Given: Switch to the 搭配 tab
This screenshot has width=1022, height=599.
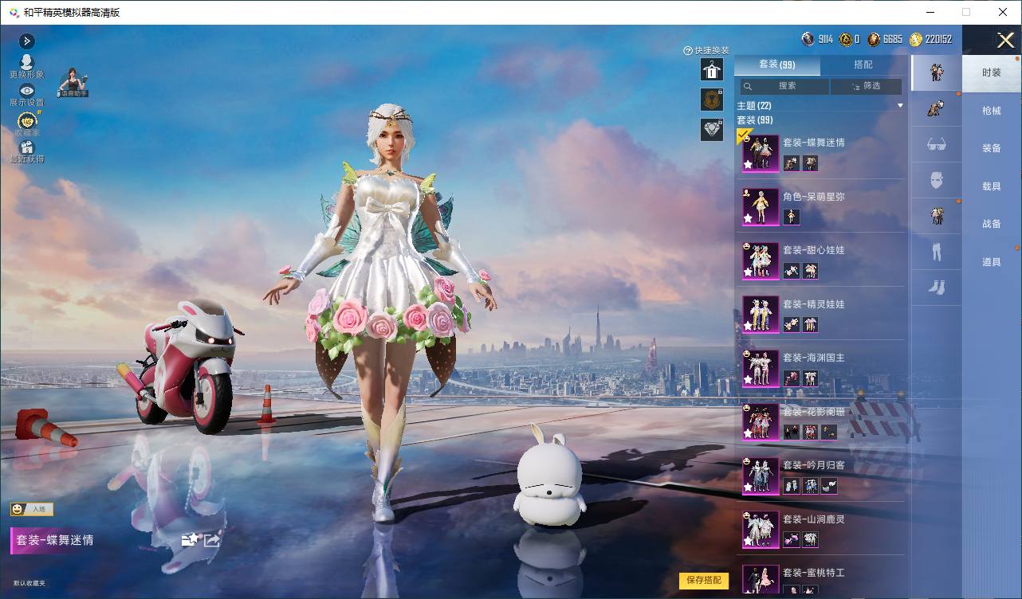Looking at the screenshot, I should tap(863, 65).
